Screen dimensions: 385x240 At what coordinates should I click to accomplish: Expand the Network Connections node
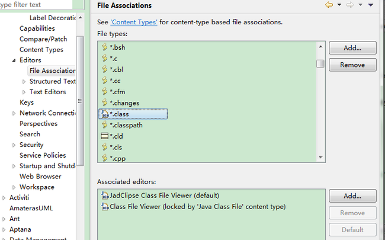(x=14, y=113)
